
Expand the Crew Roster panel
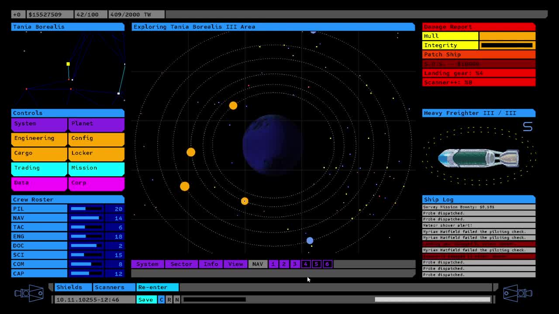(68, 199)
